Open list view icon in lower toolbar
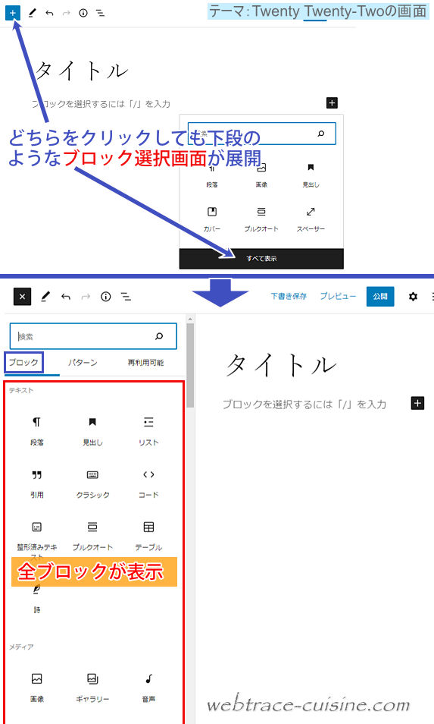Image resolution: width=434 pixels, height=724 pixels. click(126, 297)
